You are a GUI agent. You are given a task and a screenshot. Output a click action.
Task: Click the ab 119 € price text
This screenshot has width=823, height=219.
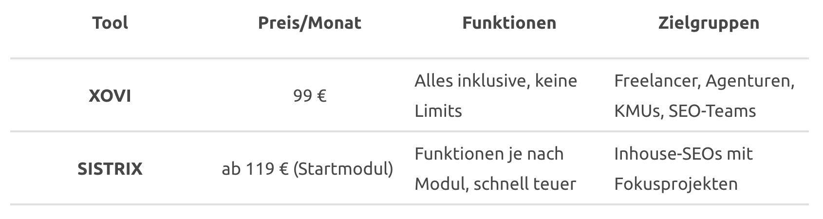point(255,169)
